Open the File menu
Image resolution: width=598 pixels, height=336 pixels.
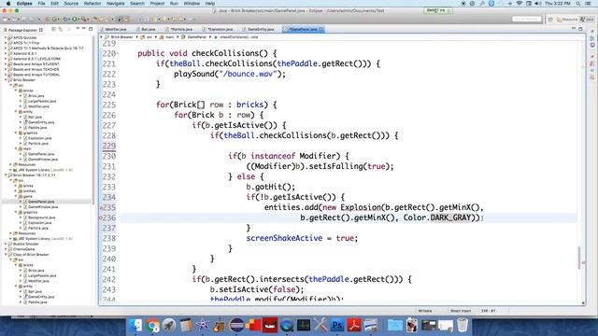(41, 4)
